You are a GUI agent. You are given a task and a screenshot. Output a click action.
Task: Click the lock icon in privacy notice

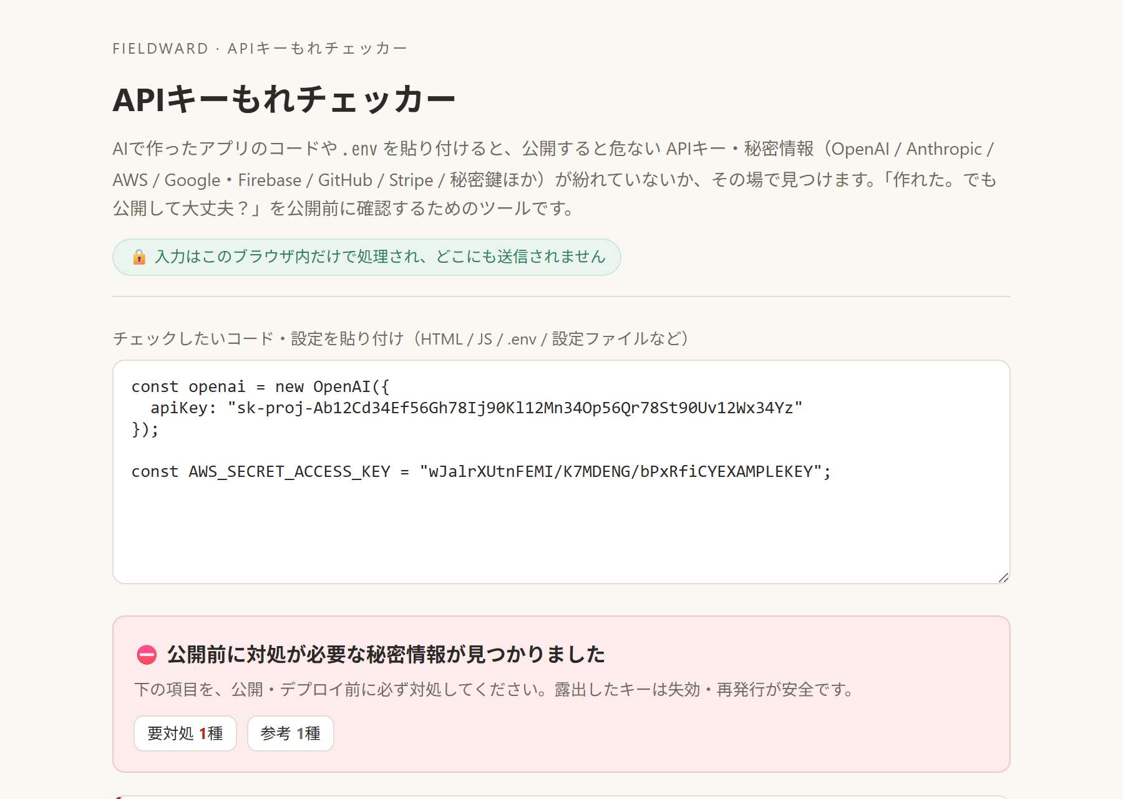pyautogui.click(x=139, y=257)
